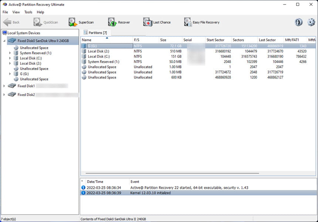This screenshot has height=222, width=318.
Task: Click the app logo in title bar
Action: pyautogui.click(x=5, y=4)
